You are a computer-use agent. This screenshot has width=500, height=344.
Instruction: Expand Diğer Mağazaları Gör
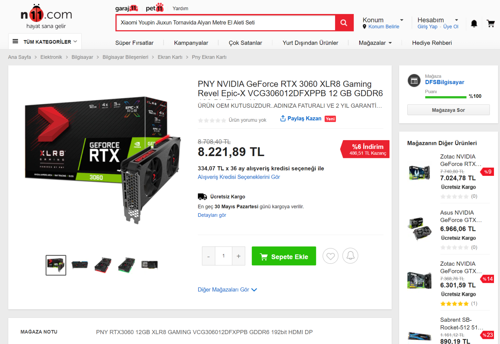pyautogui.click(x=227, y=290)
